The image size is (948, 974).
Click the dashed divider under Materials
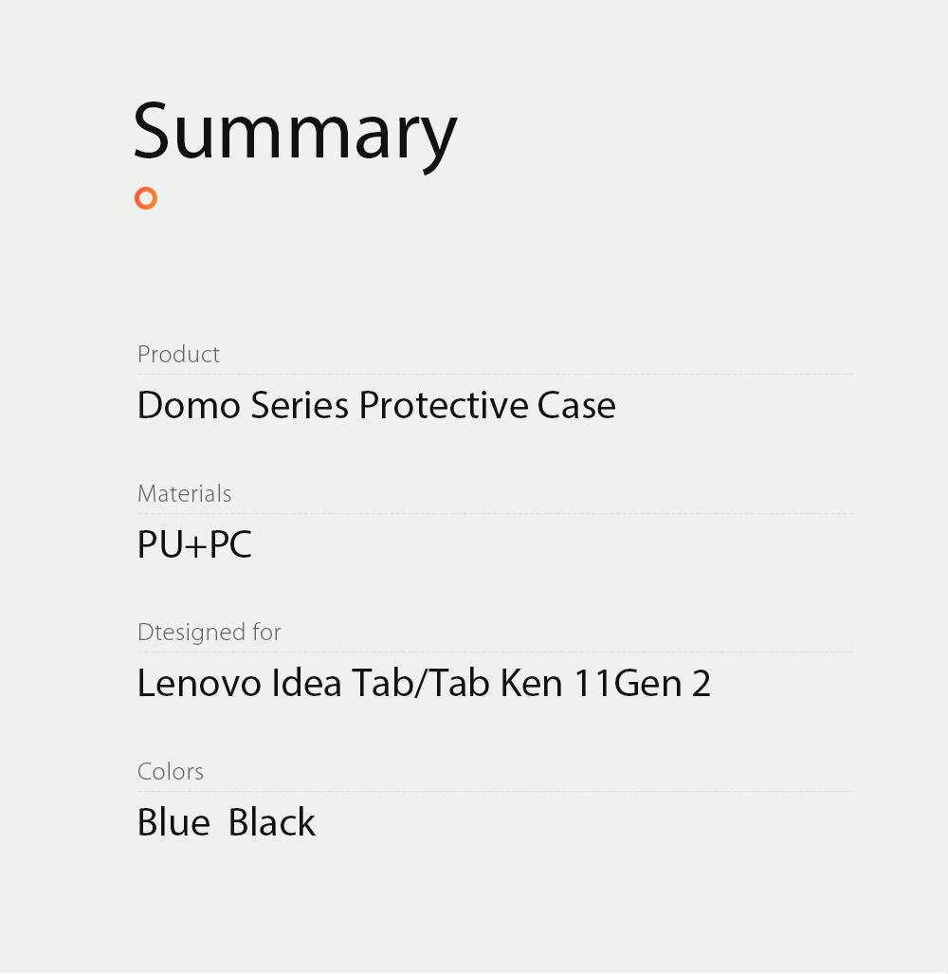495,514
